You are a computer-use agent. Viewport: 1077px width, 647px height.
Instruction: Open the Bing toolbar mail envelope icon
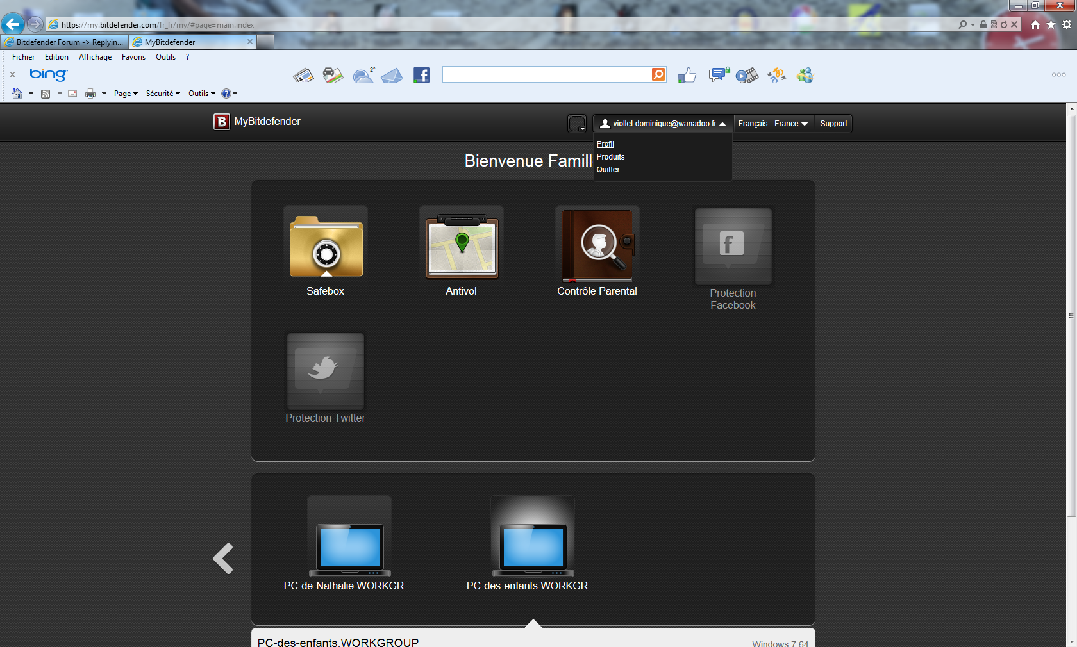point(392,76)
